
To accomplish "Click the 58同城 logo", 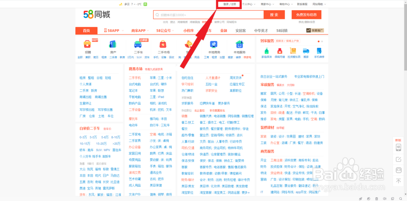I will (97, 15).
